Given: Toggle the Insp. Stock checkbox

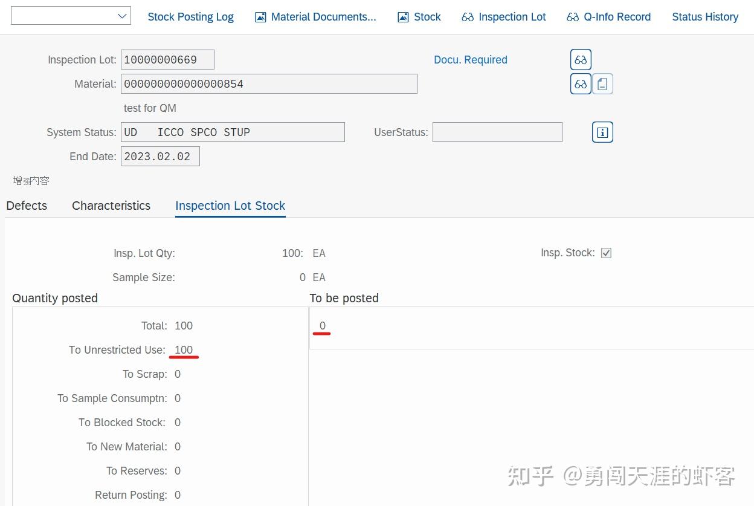Looking at the screenshot, I should [x=606, y=253].
